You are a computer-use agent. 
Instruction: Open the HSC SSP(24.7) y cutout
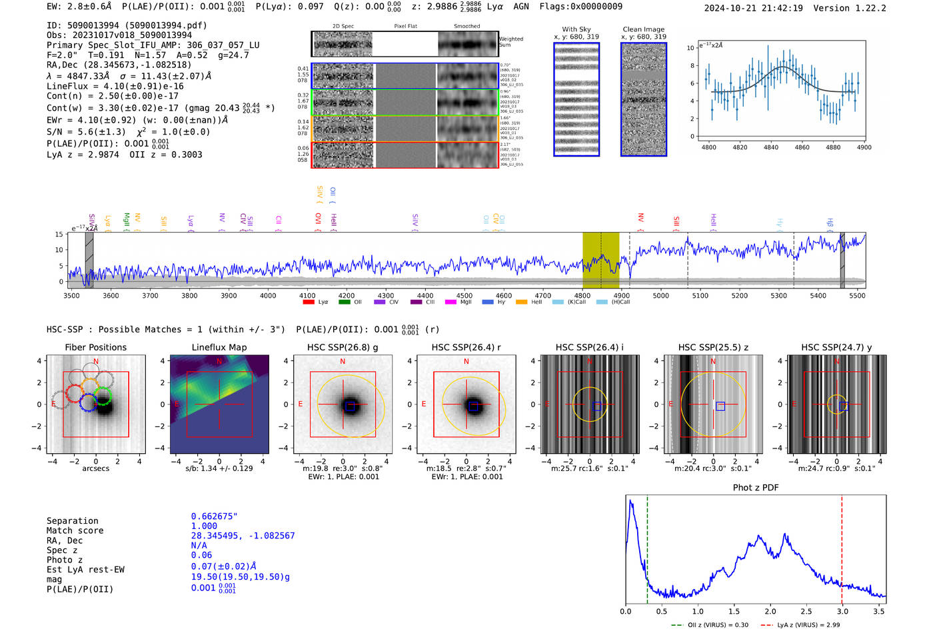[x=837, y=404]
